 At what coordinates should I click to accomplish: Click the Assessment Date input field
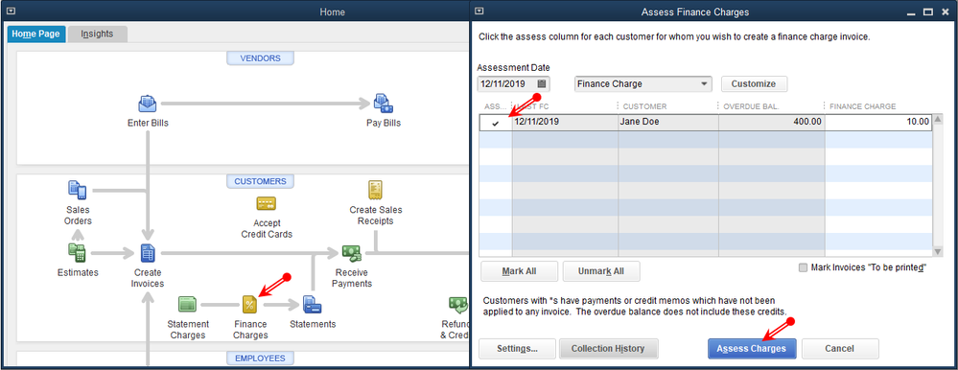click(506, 83)
